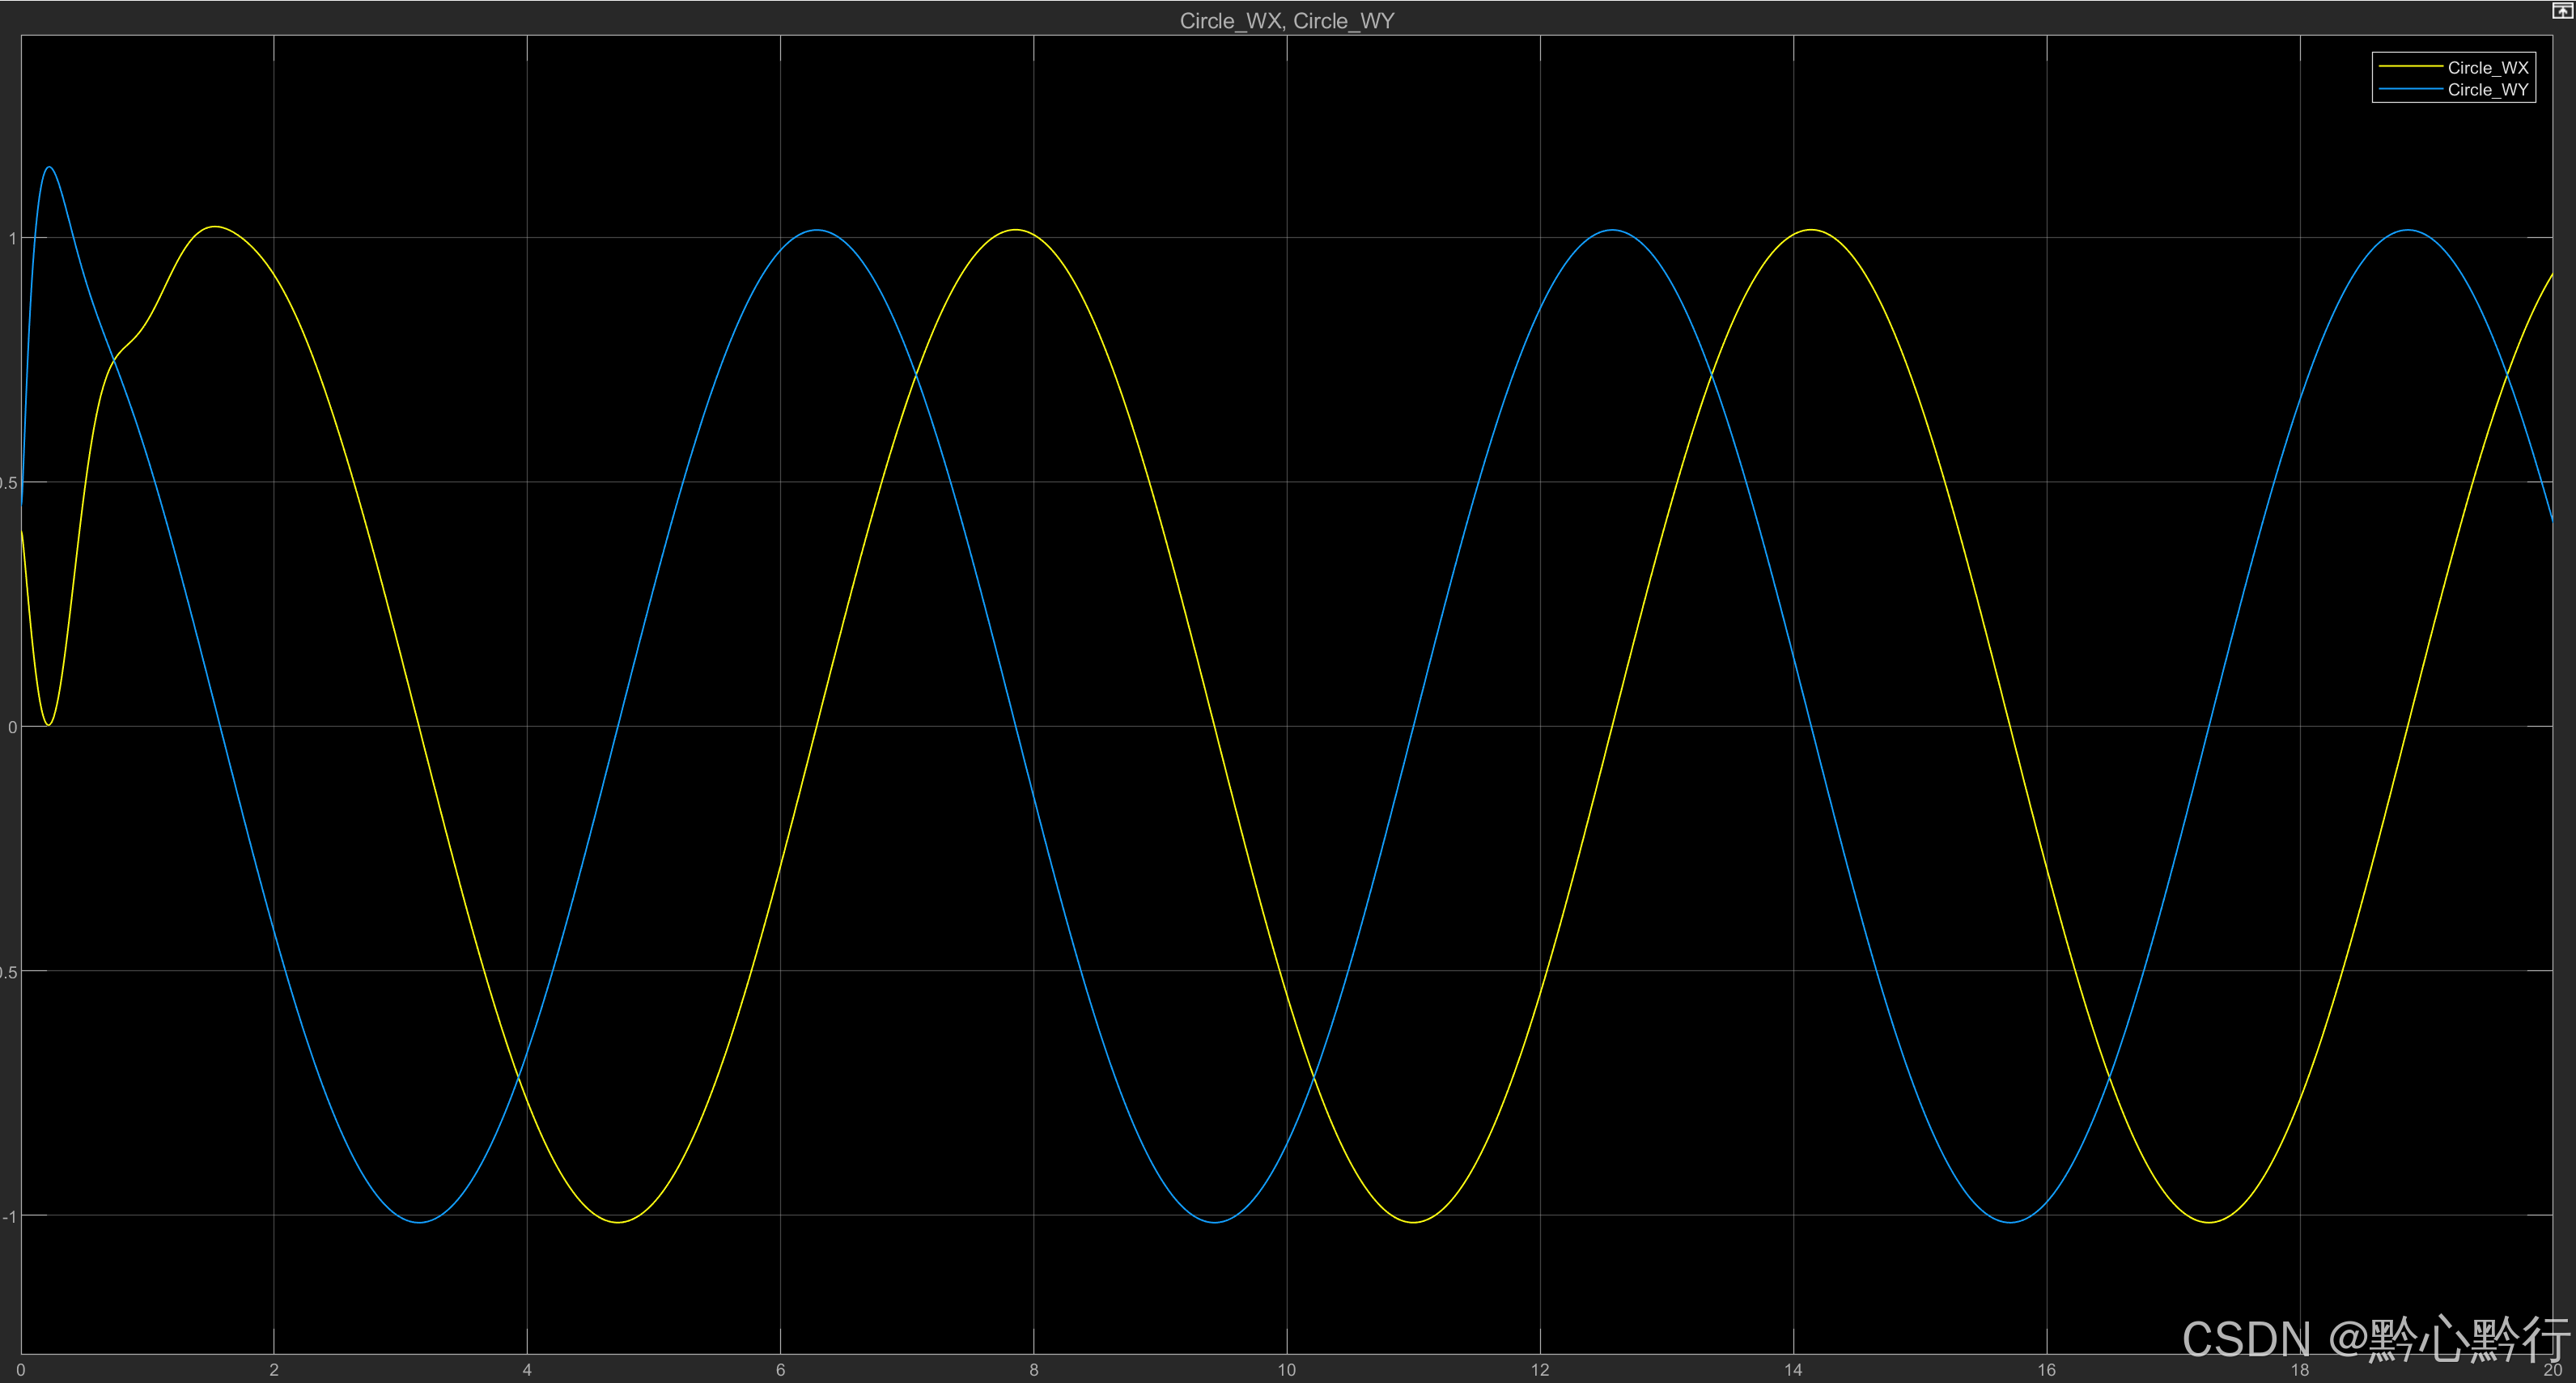Screen dimensions: 2576x1383
Task: Click the x-axis tick label 4
Action: [x=527, y=1370]
